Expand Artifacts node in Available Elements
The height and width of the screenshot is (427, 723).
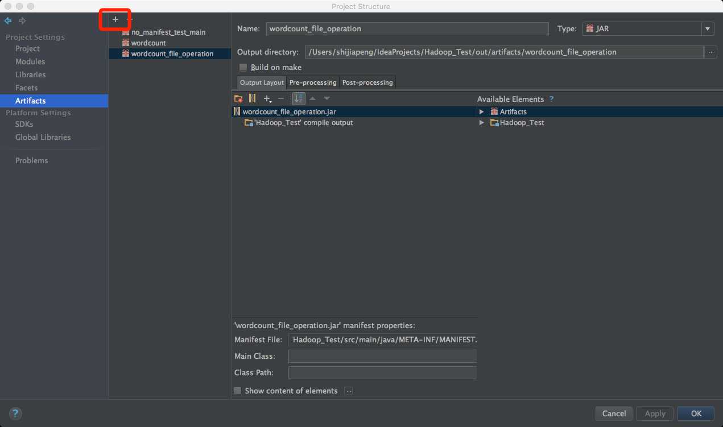[x=481, y=111]
